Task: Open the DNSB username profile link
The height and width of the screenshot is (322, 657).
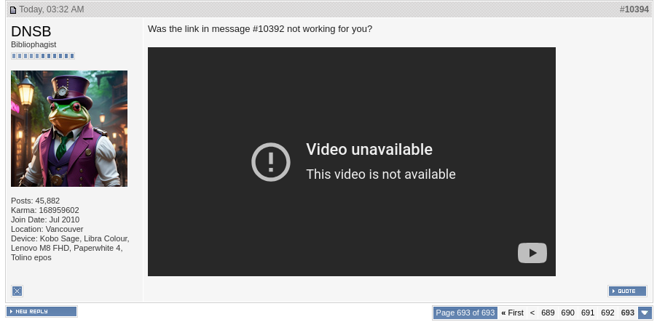Action: 31,31
